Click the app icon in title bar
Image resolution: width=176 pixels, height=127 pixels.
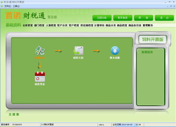click(2, 2)
